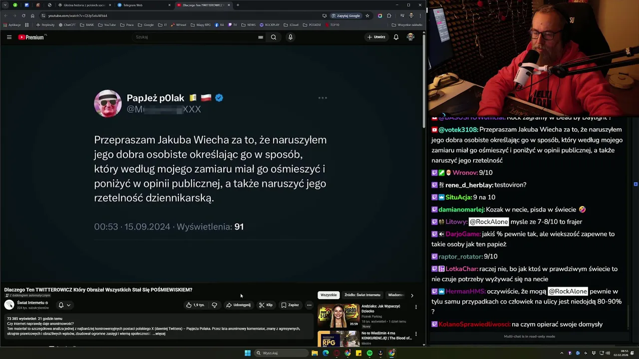This screenshot has width=639, height=359.
Task: Click PapJeż pOlak profile avatar in video
Action: tap(107, 103)
